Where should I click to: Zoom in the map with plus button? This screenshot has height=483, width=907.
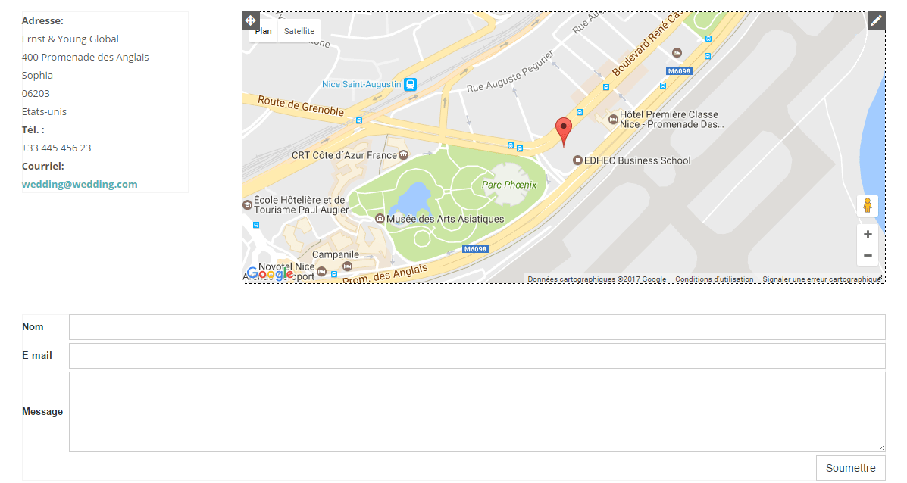[x=867, y=234]
